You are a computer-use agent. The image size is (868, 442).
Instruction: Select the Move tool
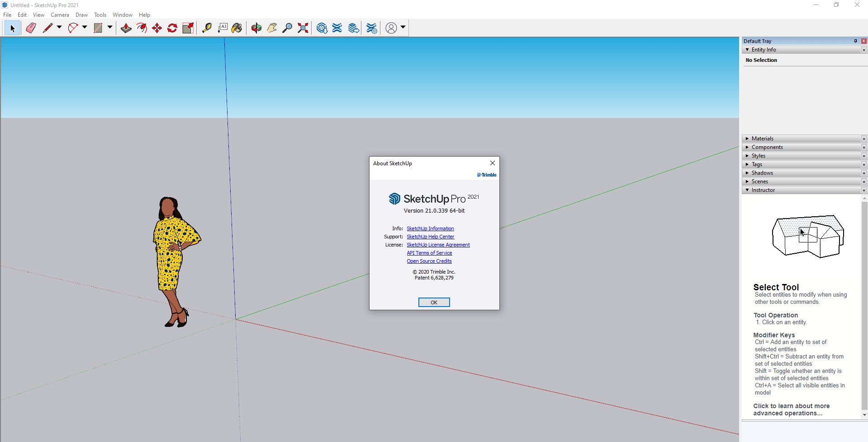click(x=157, y=28)
